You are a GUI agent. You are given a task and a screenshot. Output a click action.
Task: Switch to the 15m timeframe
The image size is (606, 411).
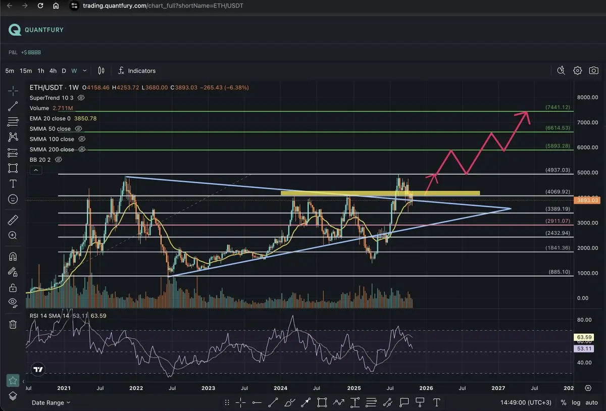26,71
